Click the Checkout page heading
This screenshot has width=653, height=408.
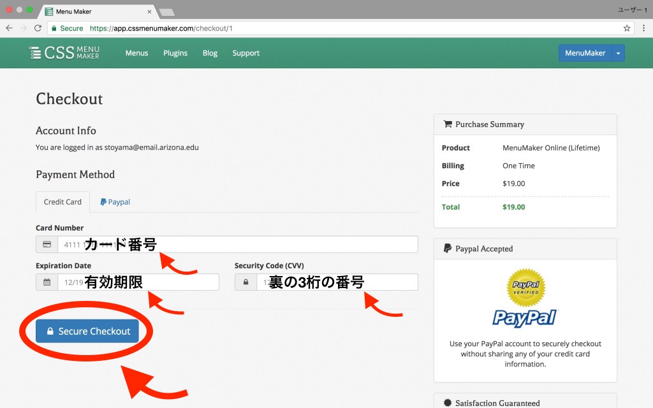pyautogui.click(x=69, y=99)
